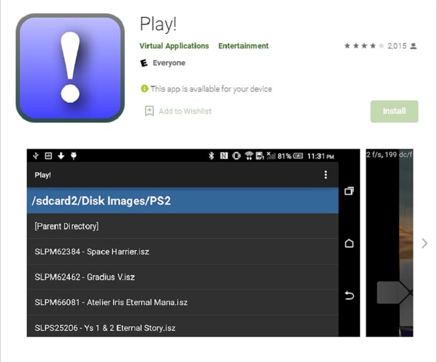This screenshot has height=362, width=437.
Task: Click the Everyone rating label
Action: pyautogui.click(x=169, y=63)
